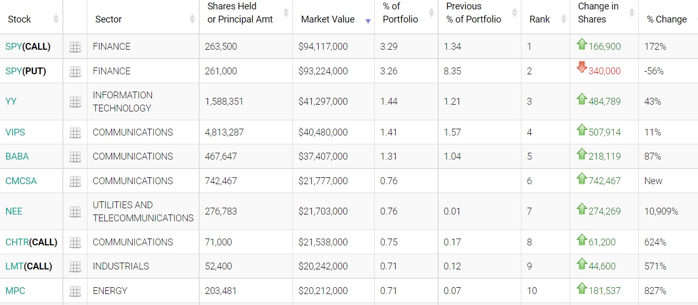Screen dimensions: 698x305
Task: Click the grid icon in the SPY(CALL) row
Action: coord(75,47)
